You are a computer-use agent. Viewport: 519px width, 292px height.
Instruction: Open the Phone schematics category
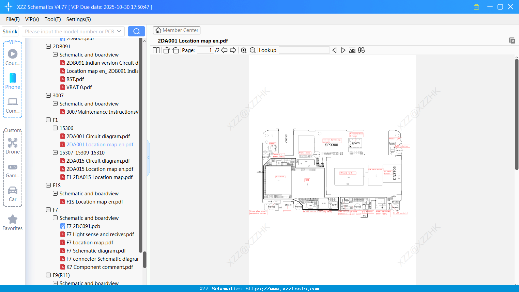point(13,81)
